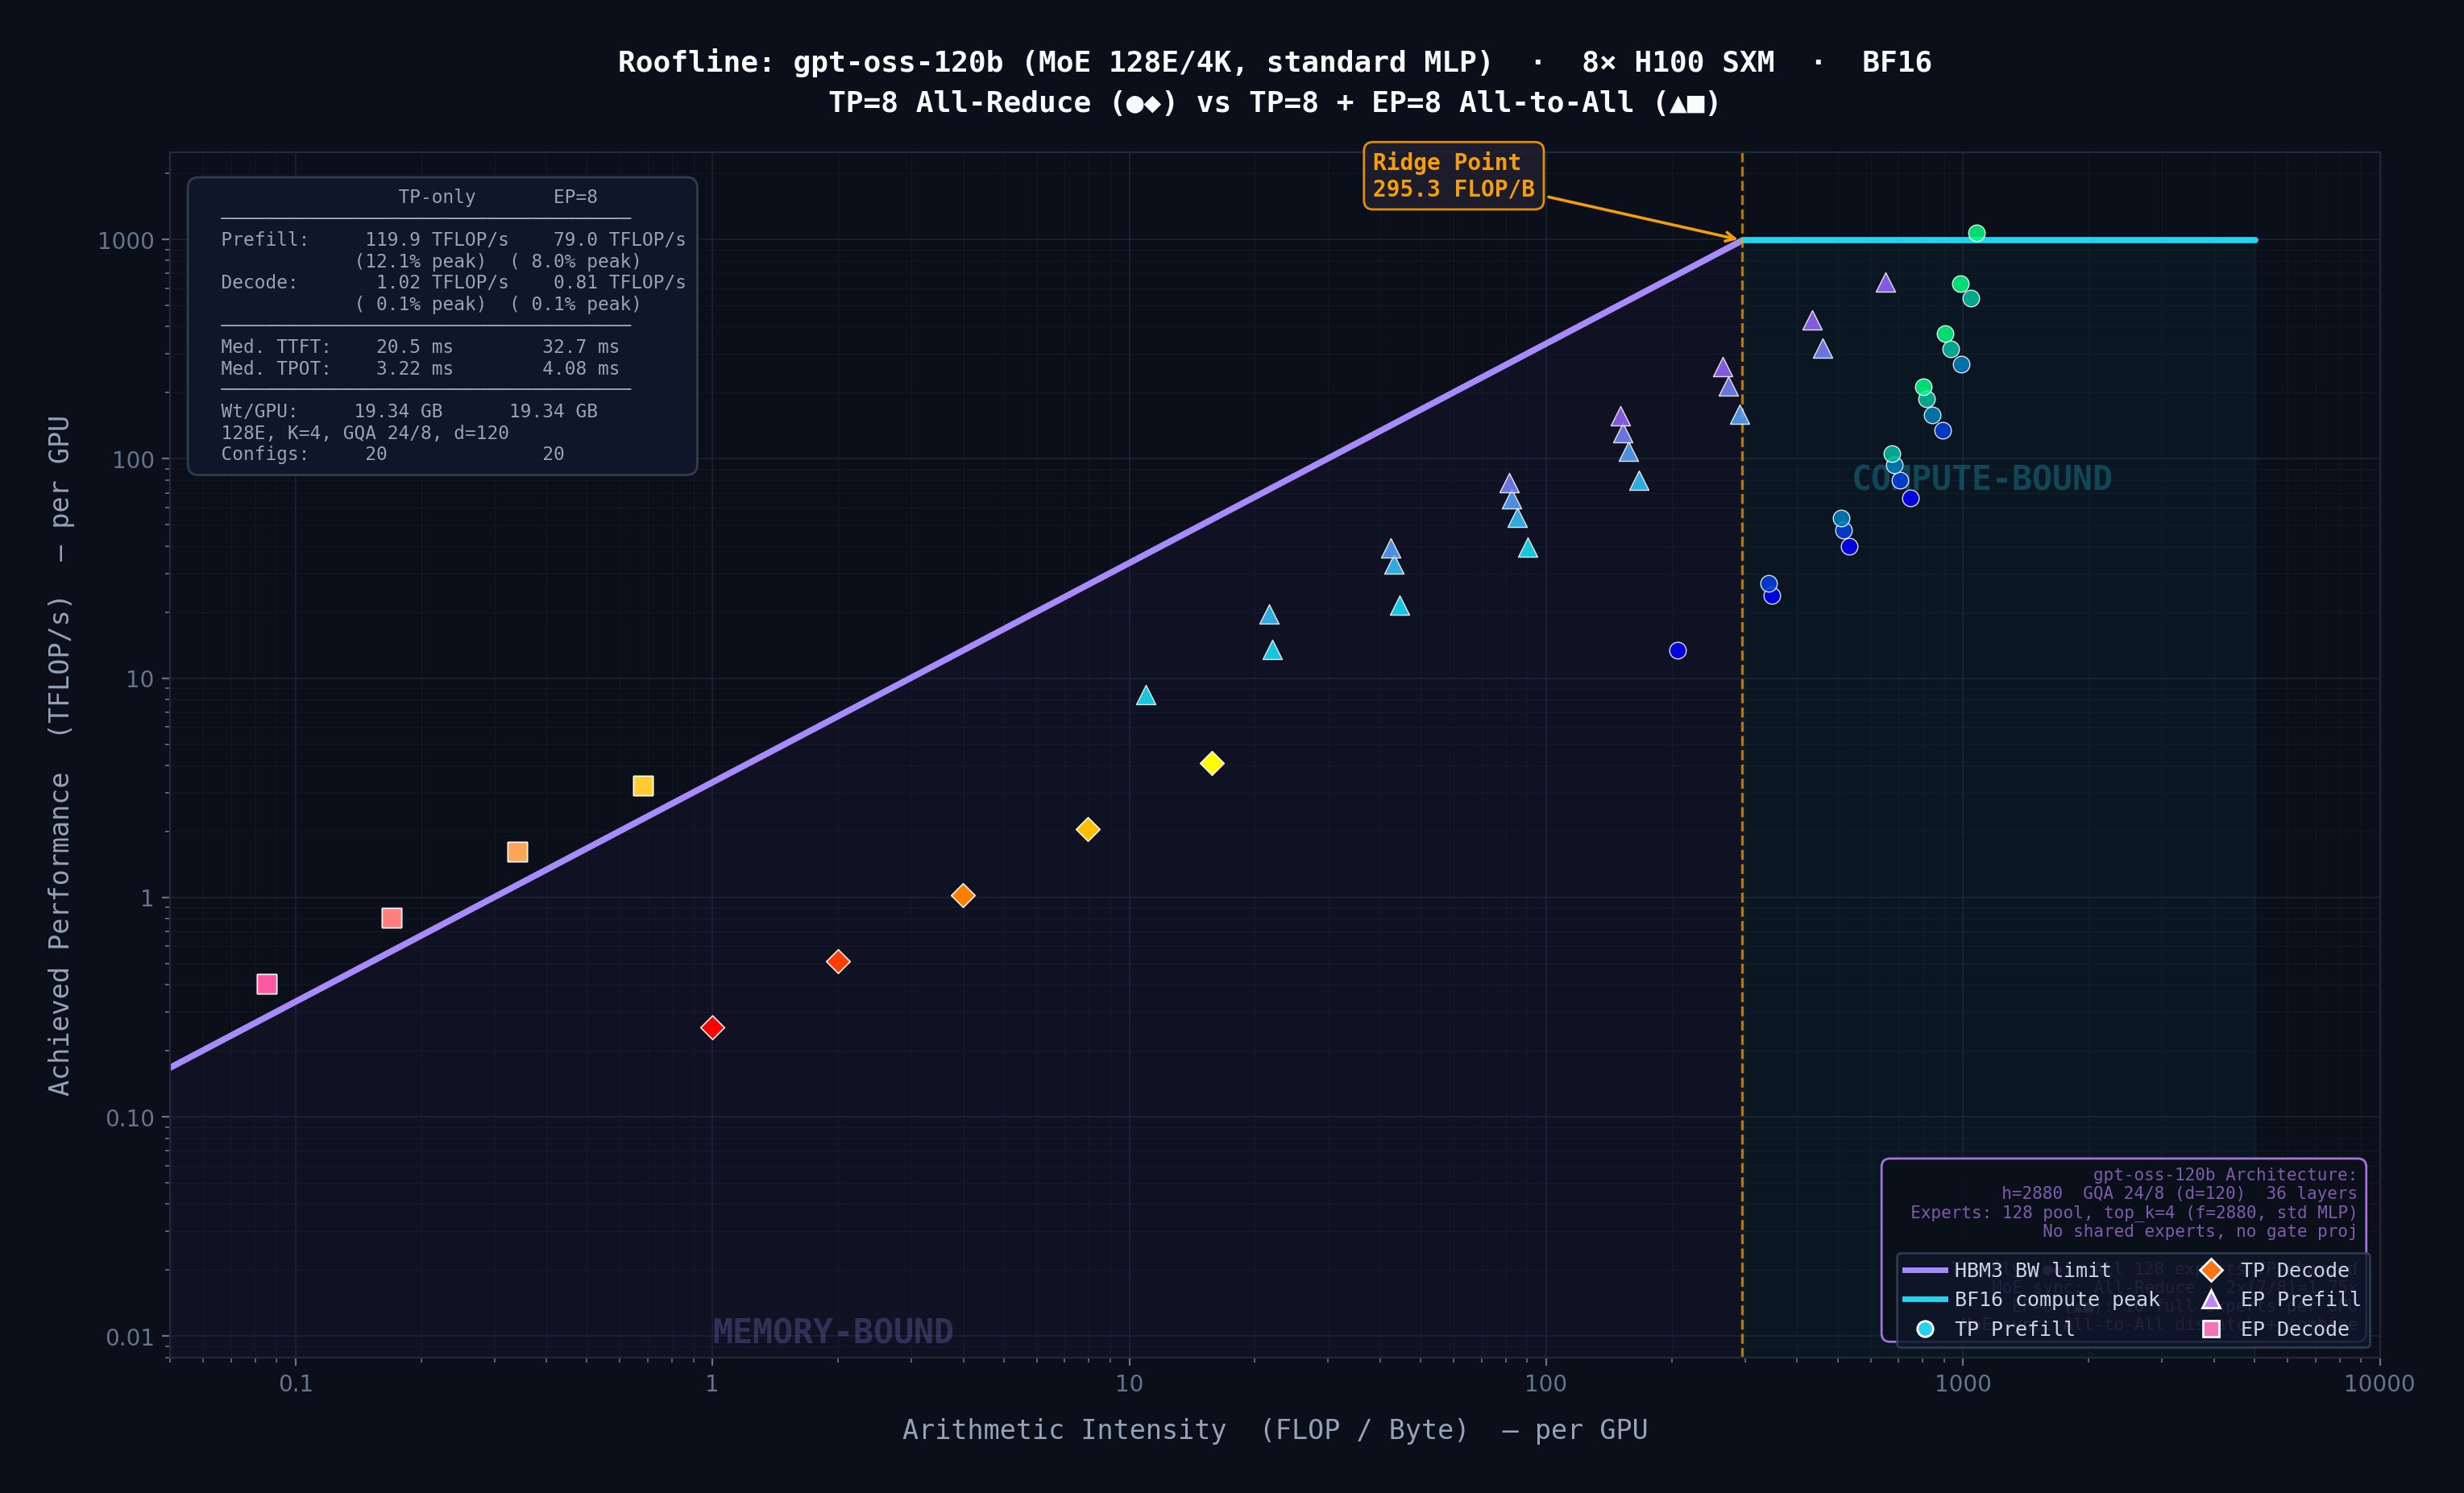Click the cyan BF16 compute peak legend line
The image size is (2464, 1493).
point(1925,1299)
